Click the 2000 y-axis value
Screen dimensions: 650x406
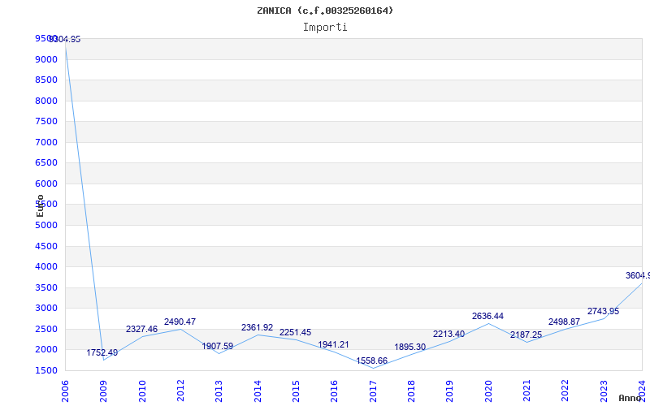click(x=46, y=350)
